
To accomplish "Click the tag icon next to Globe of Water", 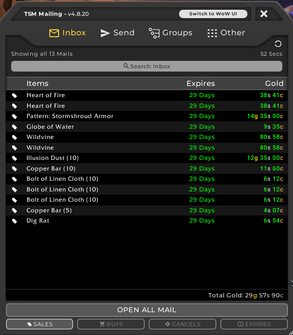I will (14, 127).
